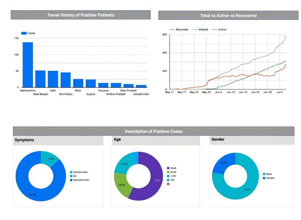Click the Recovered legend entry in line chart
The image size is (301, 220).
pos(179,29)
